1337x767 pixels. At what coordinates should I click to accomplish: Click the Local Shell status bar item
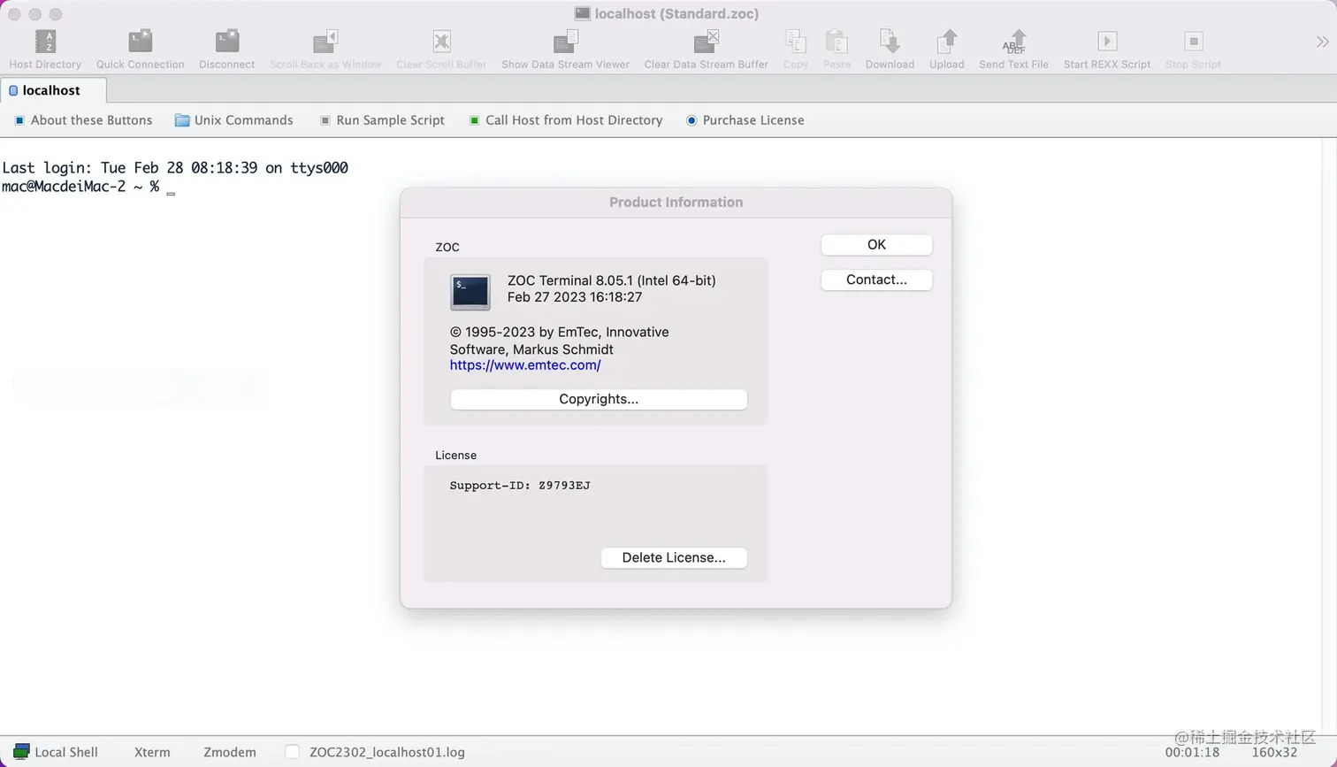point(56,752)
